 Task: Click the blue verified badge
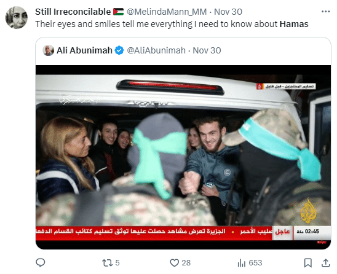[x=119, y=50]
